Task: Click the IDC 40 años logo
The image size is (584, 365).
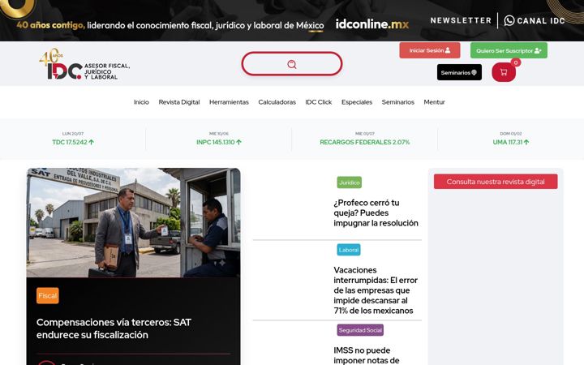Action: pyautogui.click(x=84, y=64)
